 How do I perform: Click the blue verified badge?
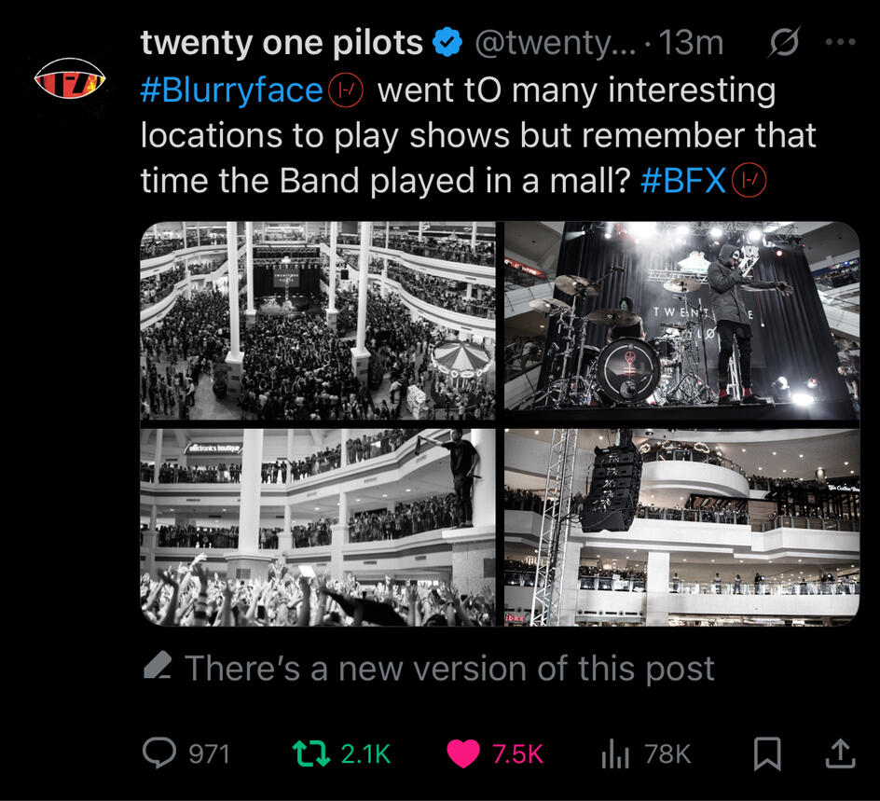coord(447,43)
